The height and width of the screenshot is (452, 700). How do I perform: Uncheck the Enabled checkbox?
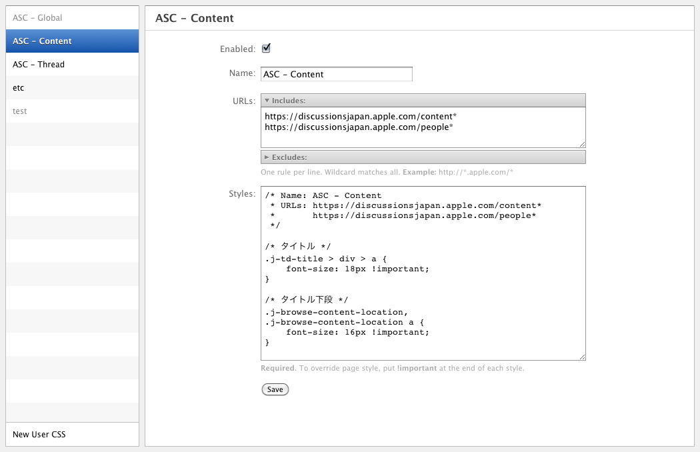266,48
